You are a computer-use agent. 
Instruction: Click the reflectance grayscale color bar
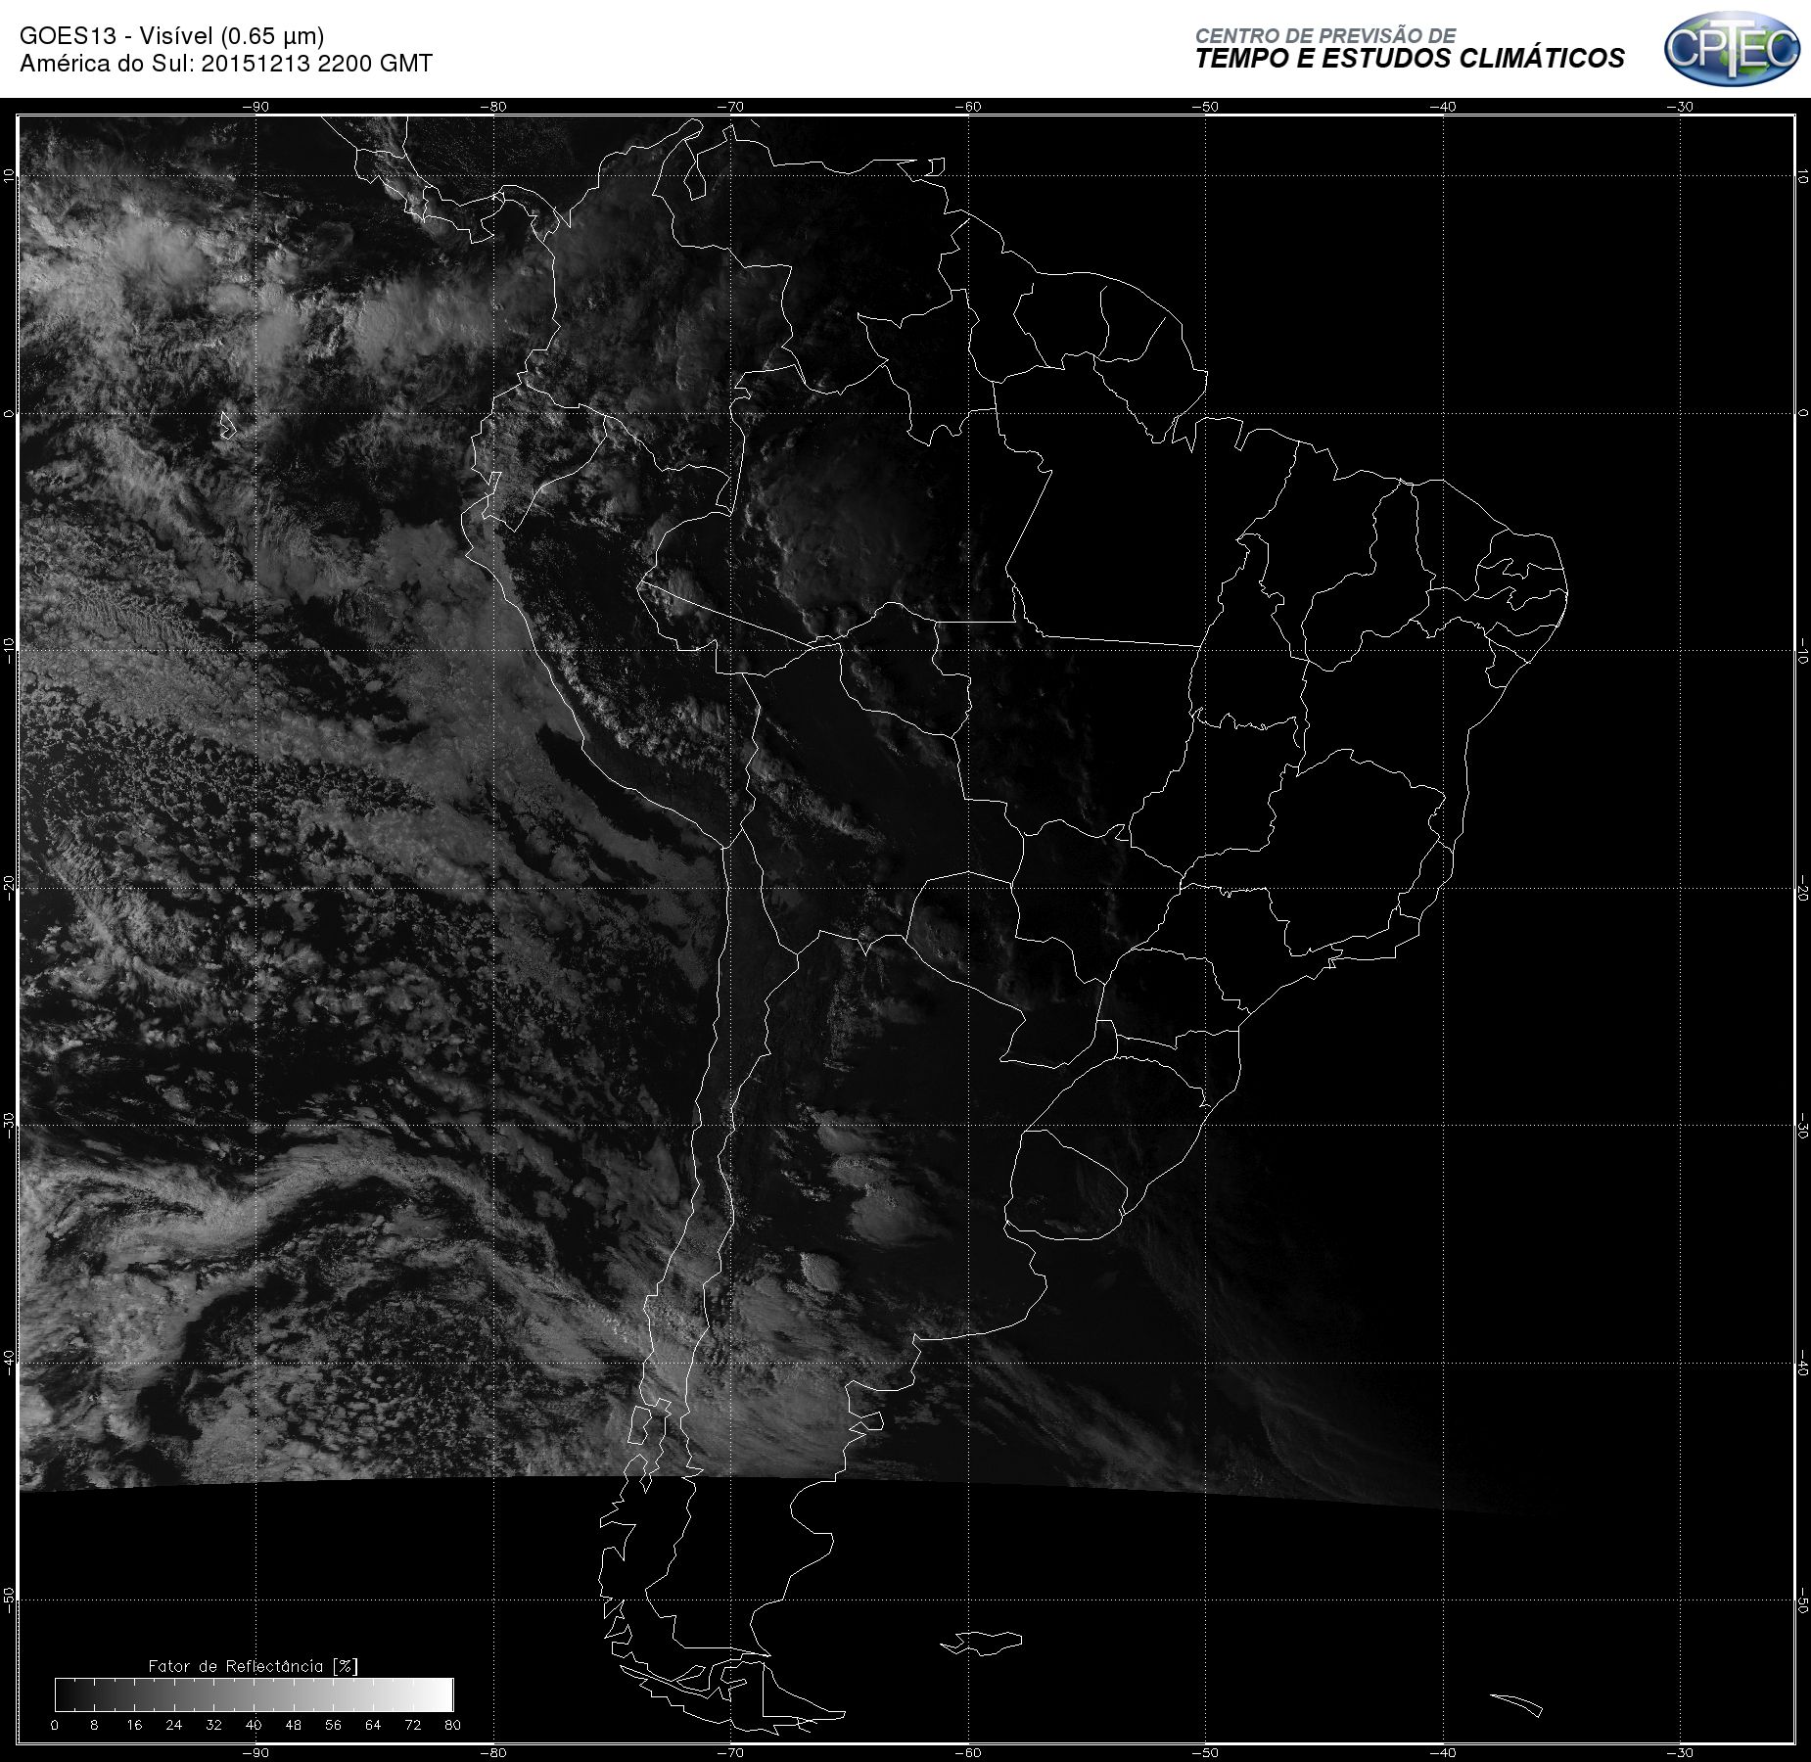point(255,1693)
